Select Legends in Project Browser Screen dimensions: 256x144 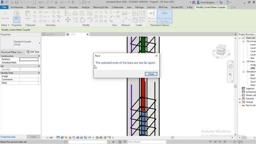[250, 88]
